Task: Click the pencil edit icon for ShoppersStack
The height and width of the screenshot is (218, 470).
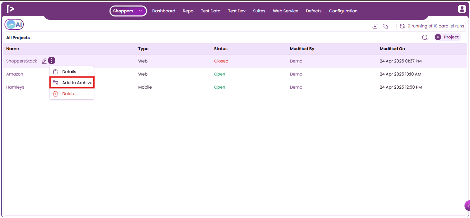Action: [x=44, y=61]
